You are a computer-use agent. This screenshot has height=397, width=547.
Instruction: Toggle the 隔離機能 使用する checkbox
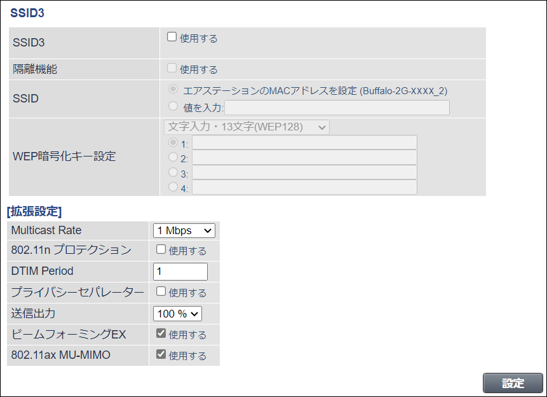coord(172,68)
